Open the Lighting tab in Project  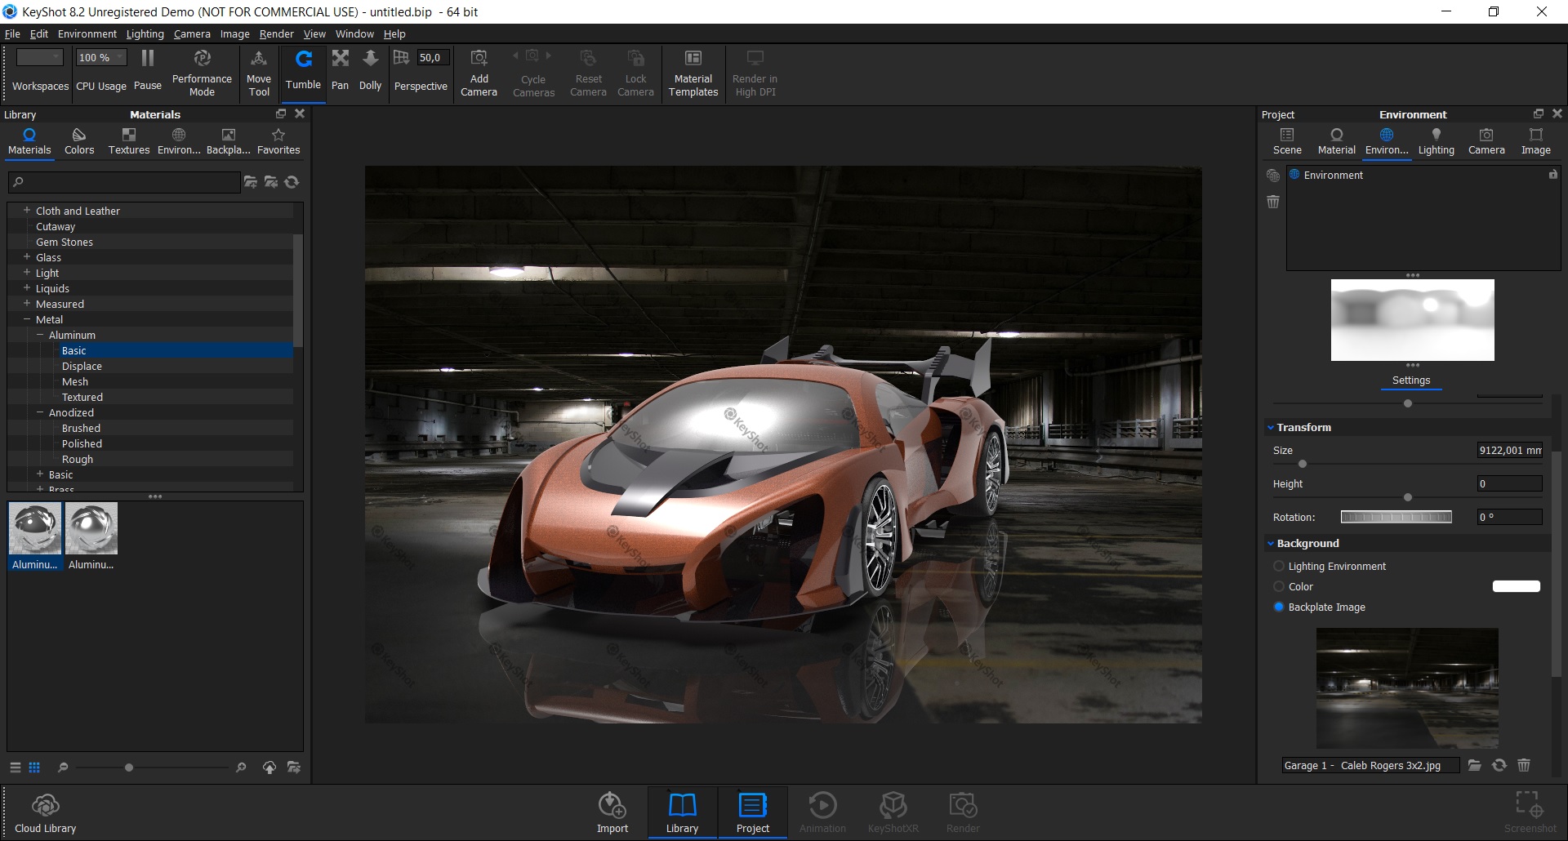[x=1436, y=141]
